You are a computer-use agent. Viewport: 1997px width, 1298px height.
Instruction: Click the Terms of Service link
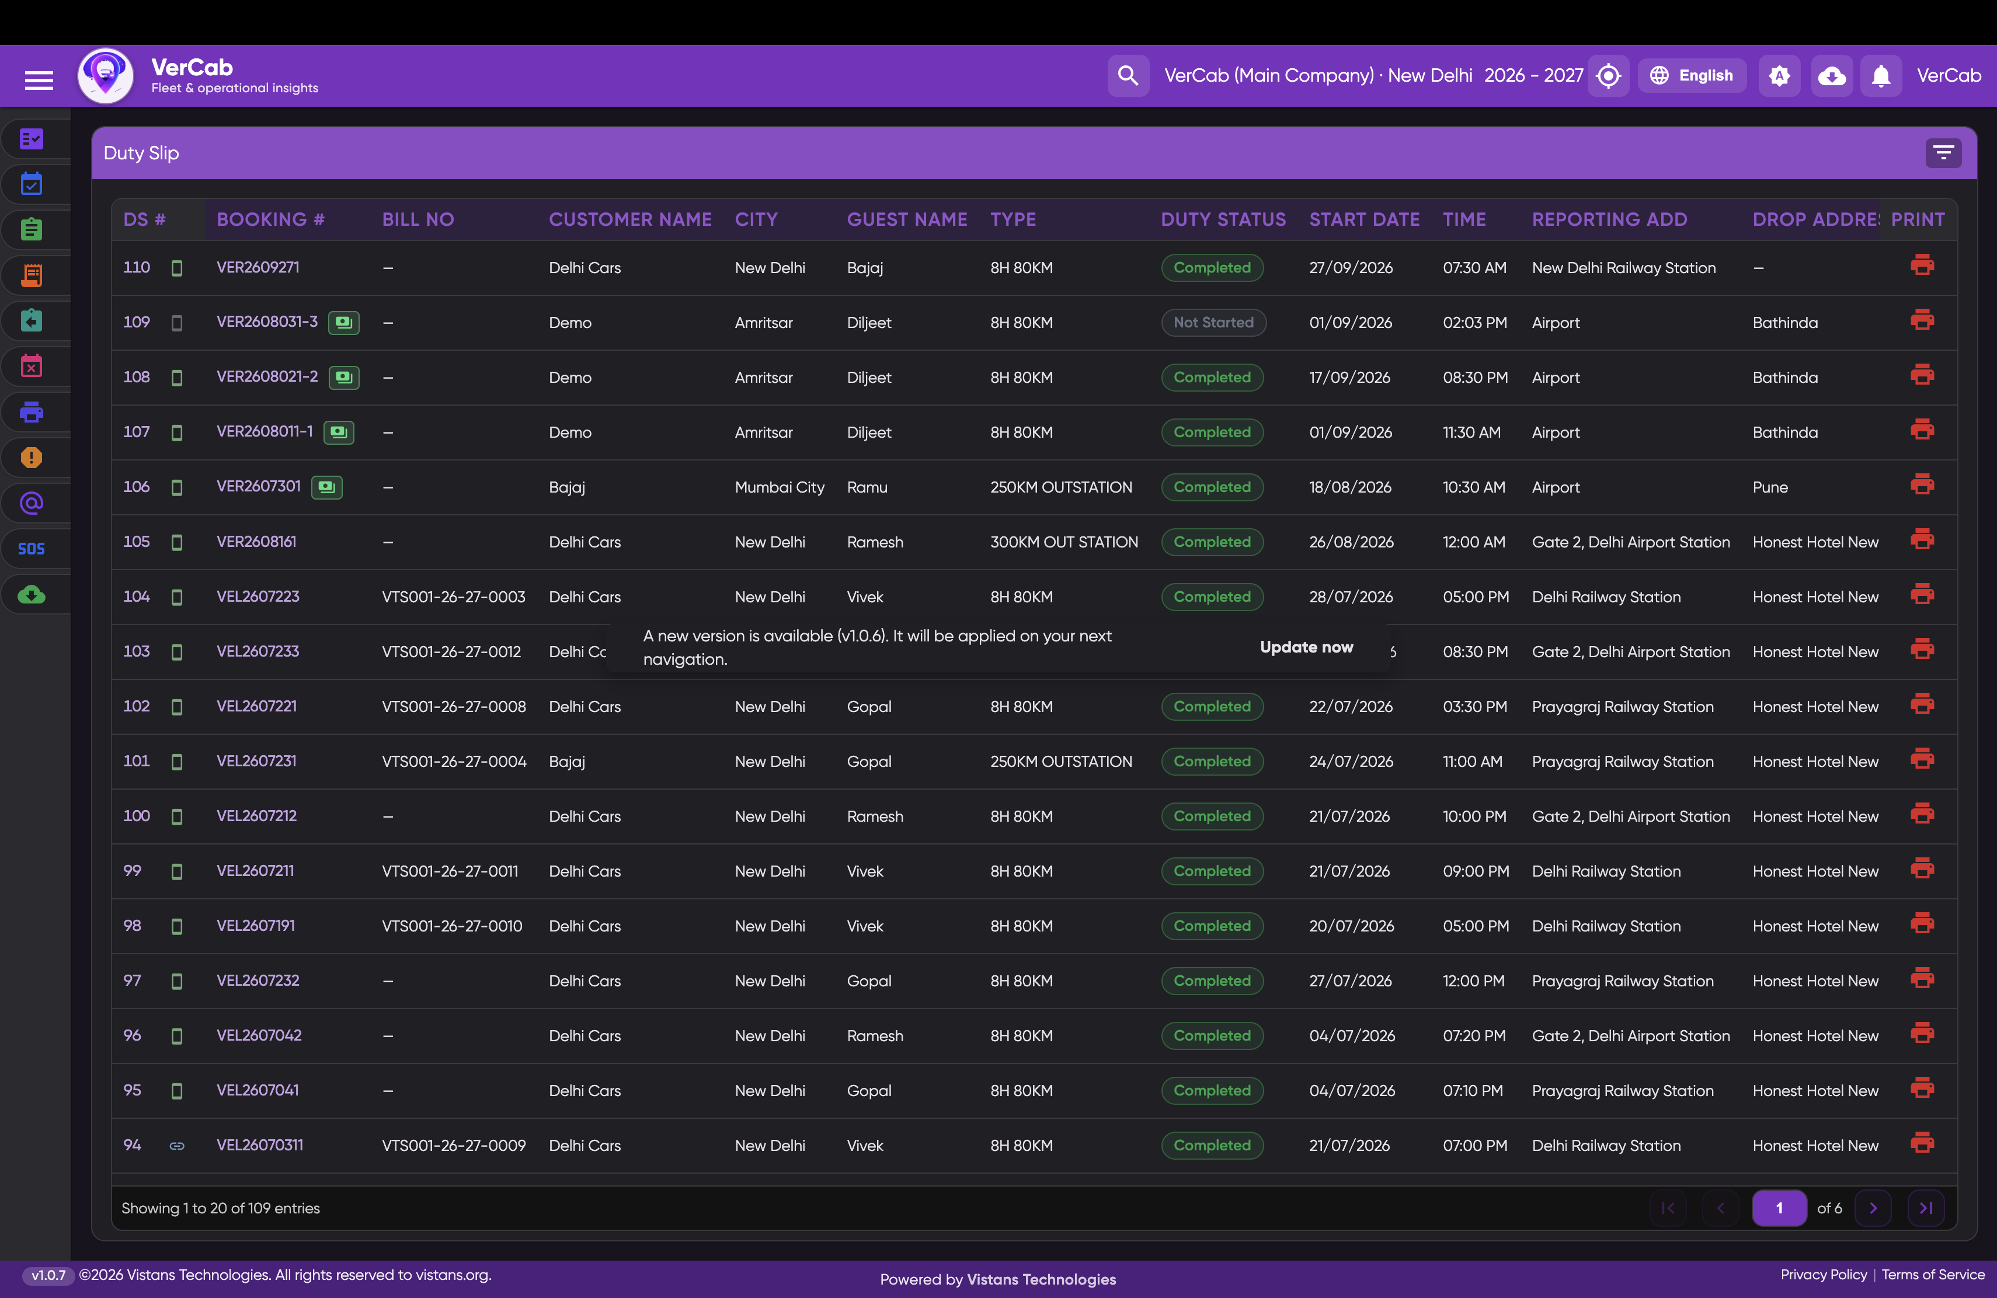pyautogui.click(x=1932, y=1275)
